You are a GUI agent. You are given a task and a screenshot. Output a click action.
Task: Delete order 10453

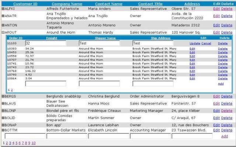223,52
